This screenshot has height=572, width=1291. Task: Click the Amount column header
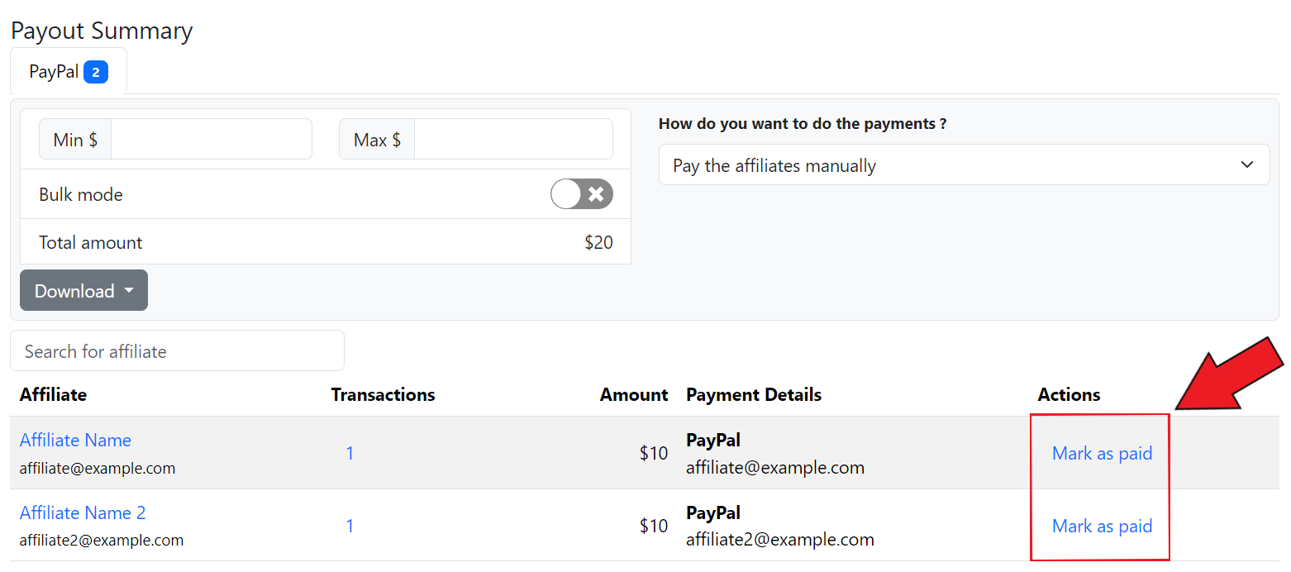click(x=633, y=395)
